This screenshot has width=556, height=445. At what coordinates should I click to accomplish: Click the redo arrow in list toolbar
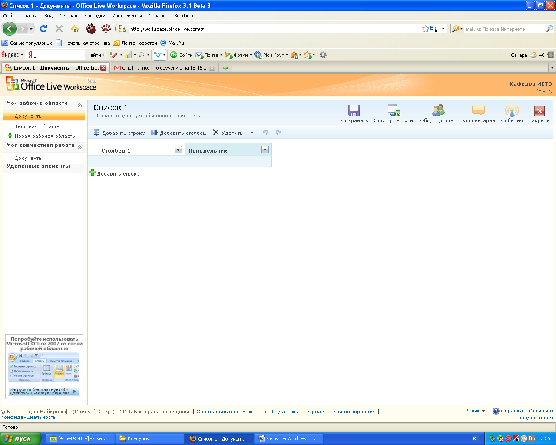pyautogui.click(x=278, y=133)
